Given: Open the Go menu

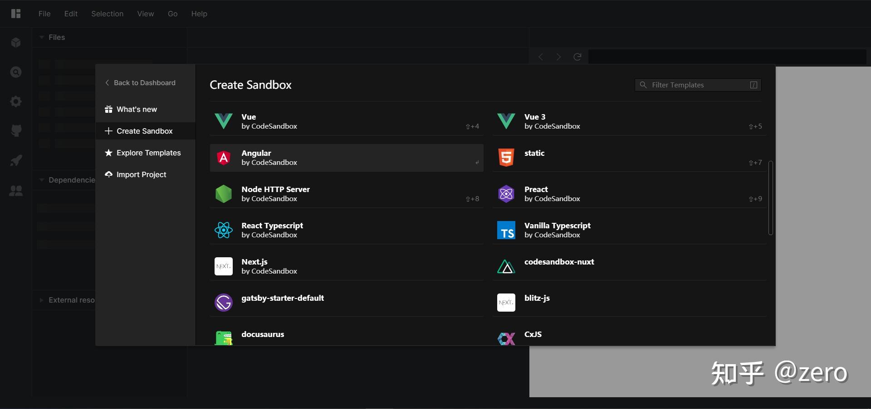Looking at the screenshot, I should coord(172,14).
